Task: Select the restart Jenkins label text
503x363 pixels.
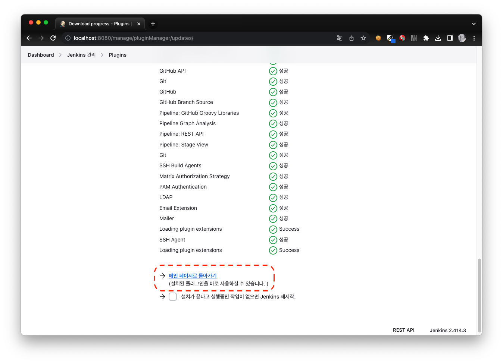Action: [238, 297]
